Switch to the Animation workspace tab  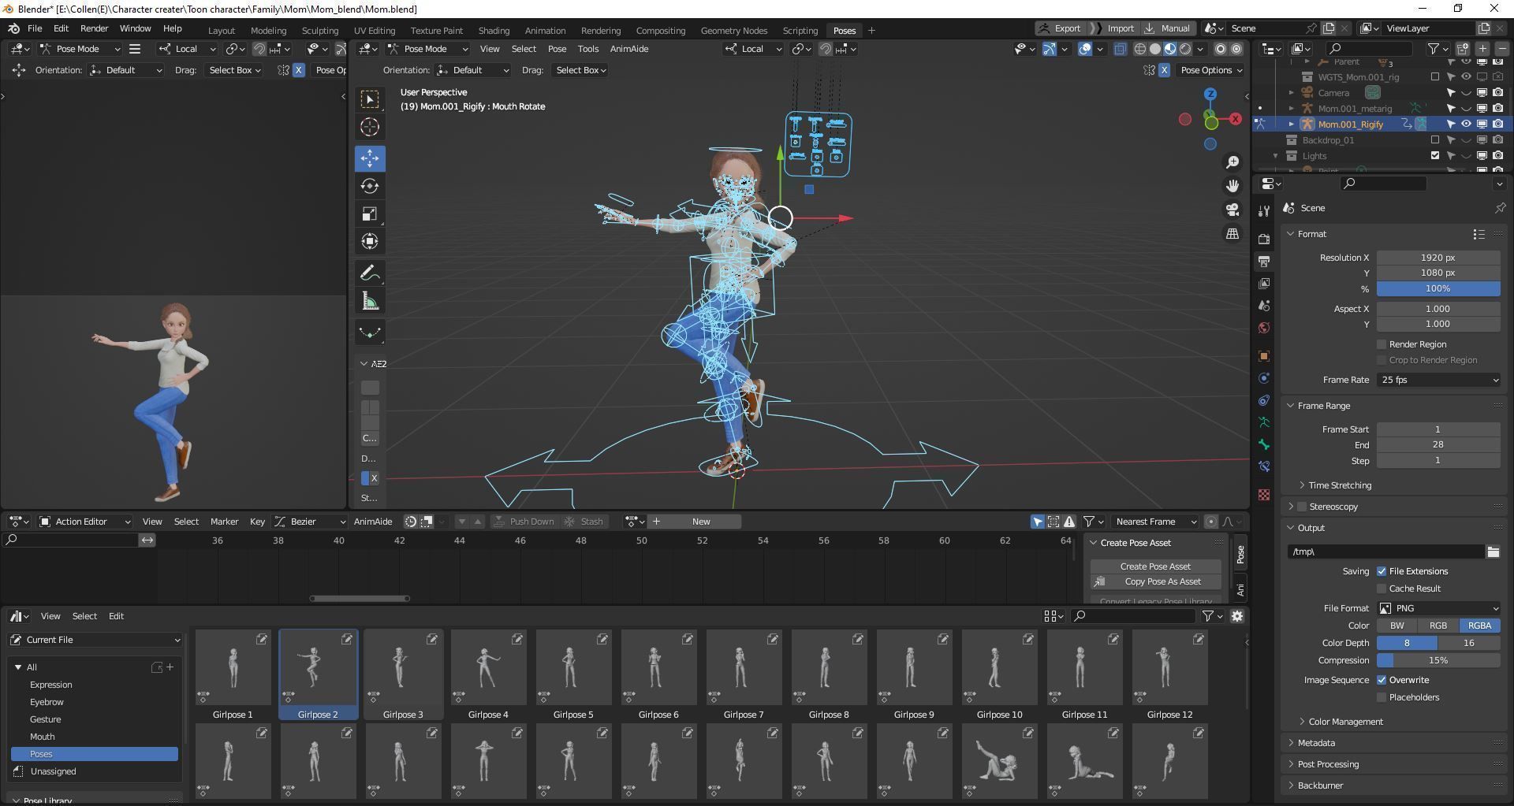pos(545,31)
